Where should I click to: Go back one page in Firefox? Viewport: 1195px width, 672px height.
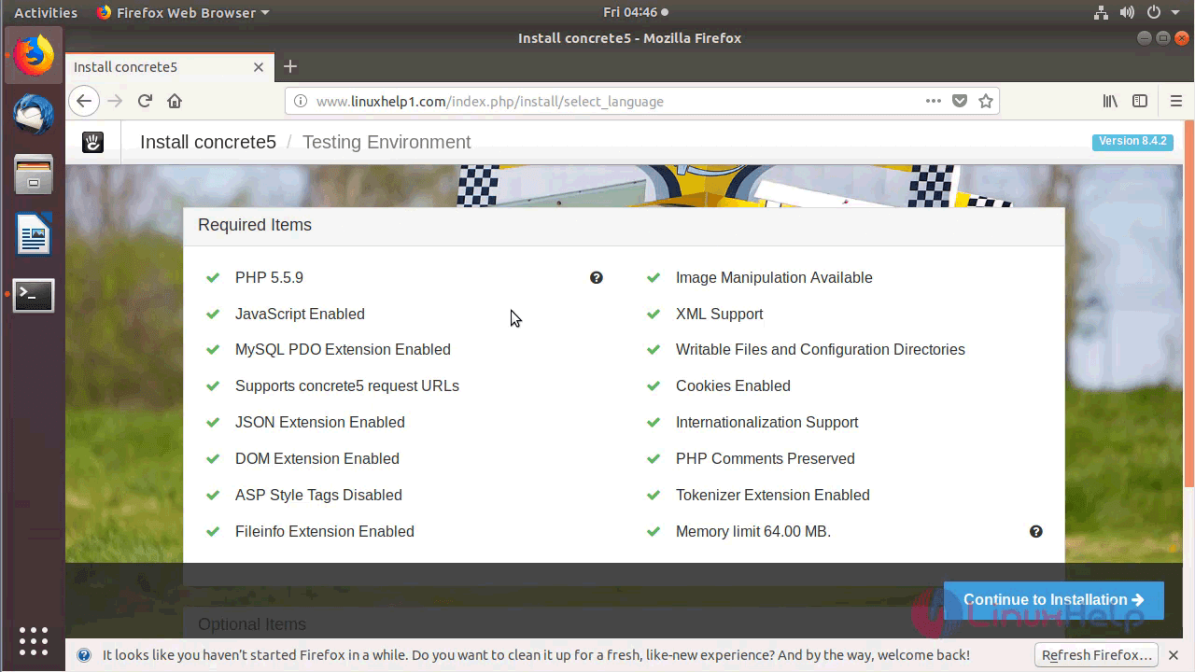[x=84, y=101]
